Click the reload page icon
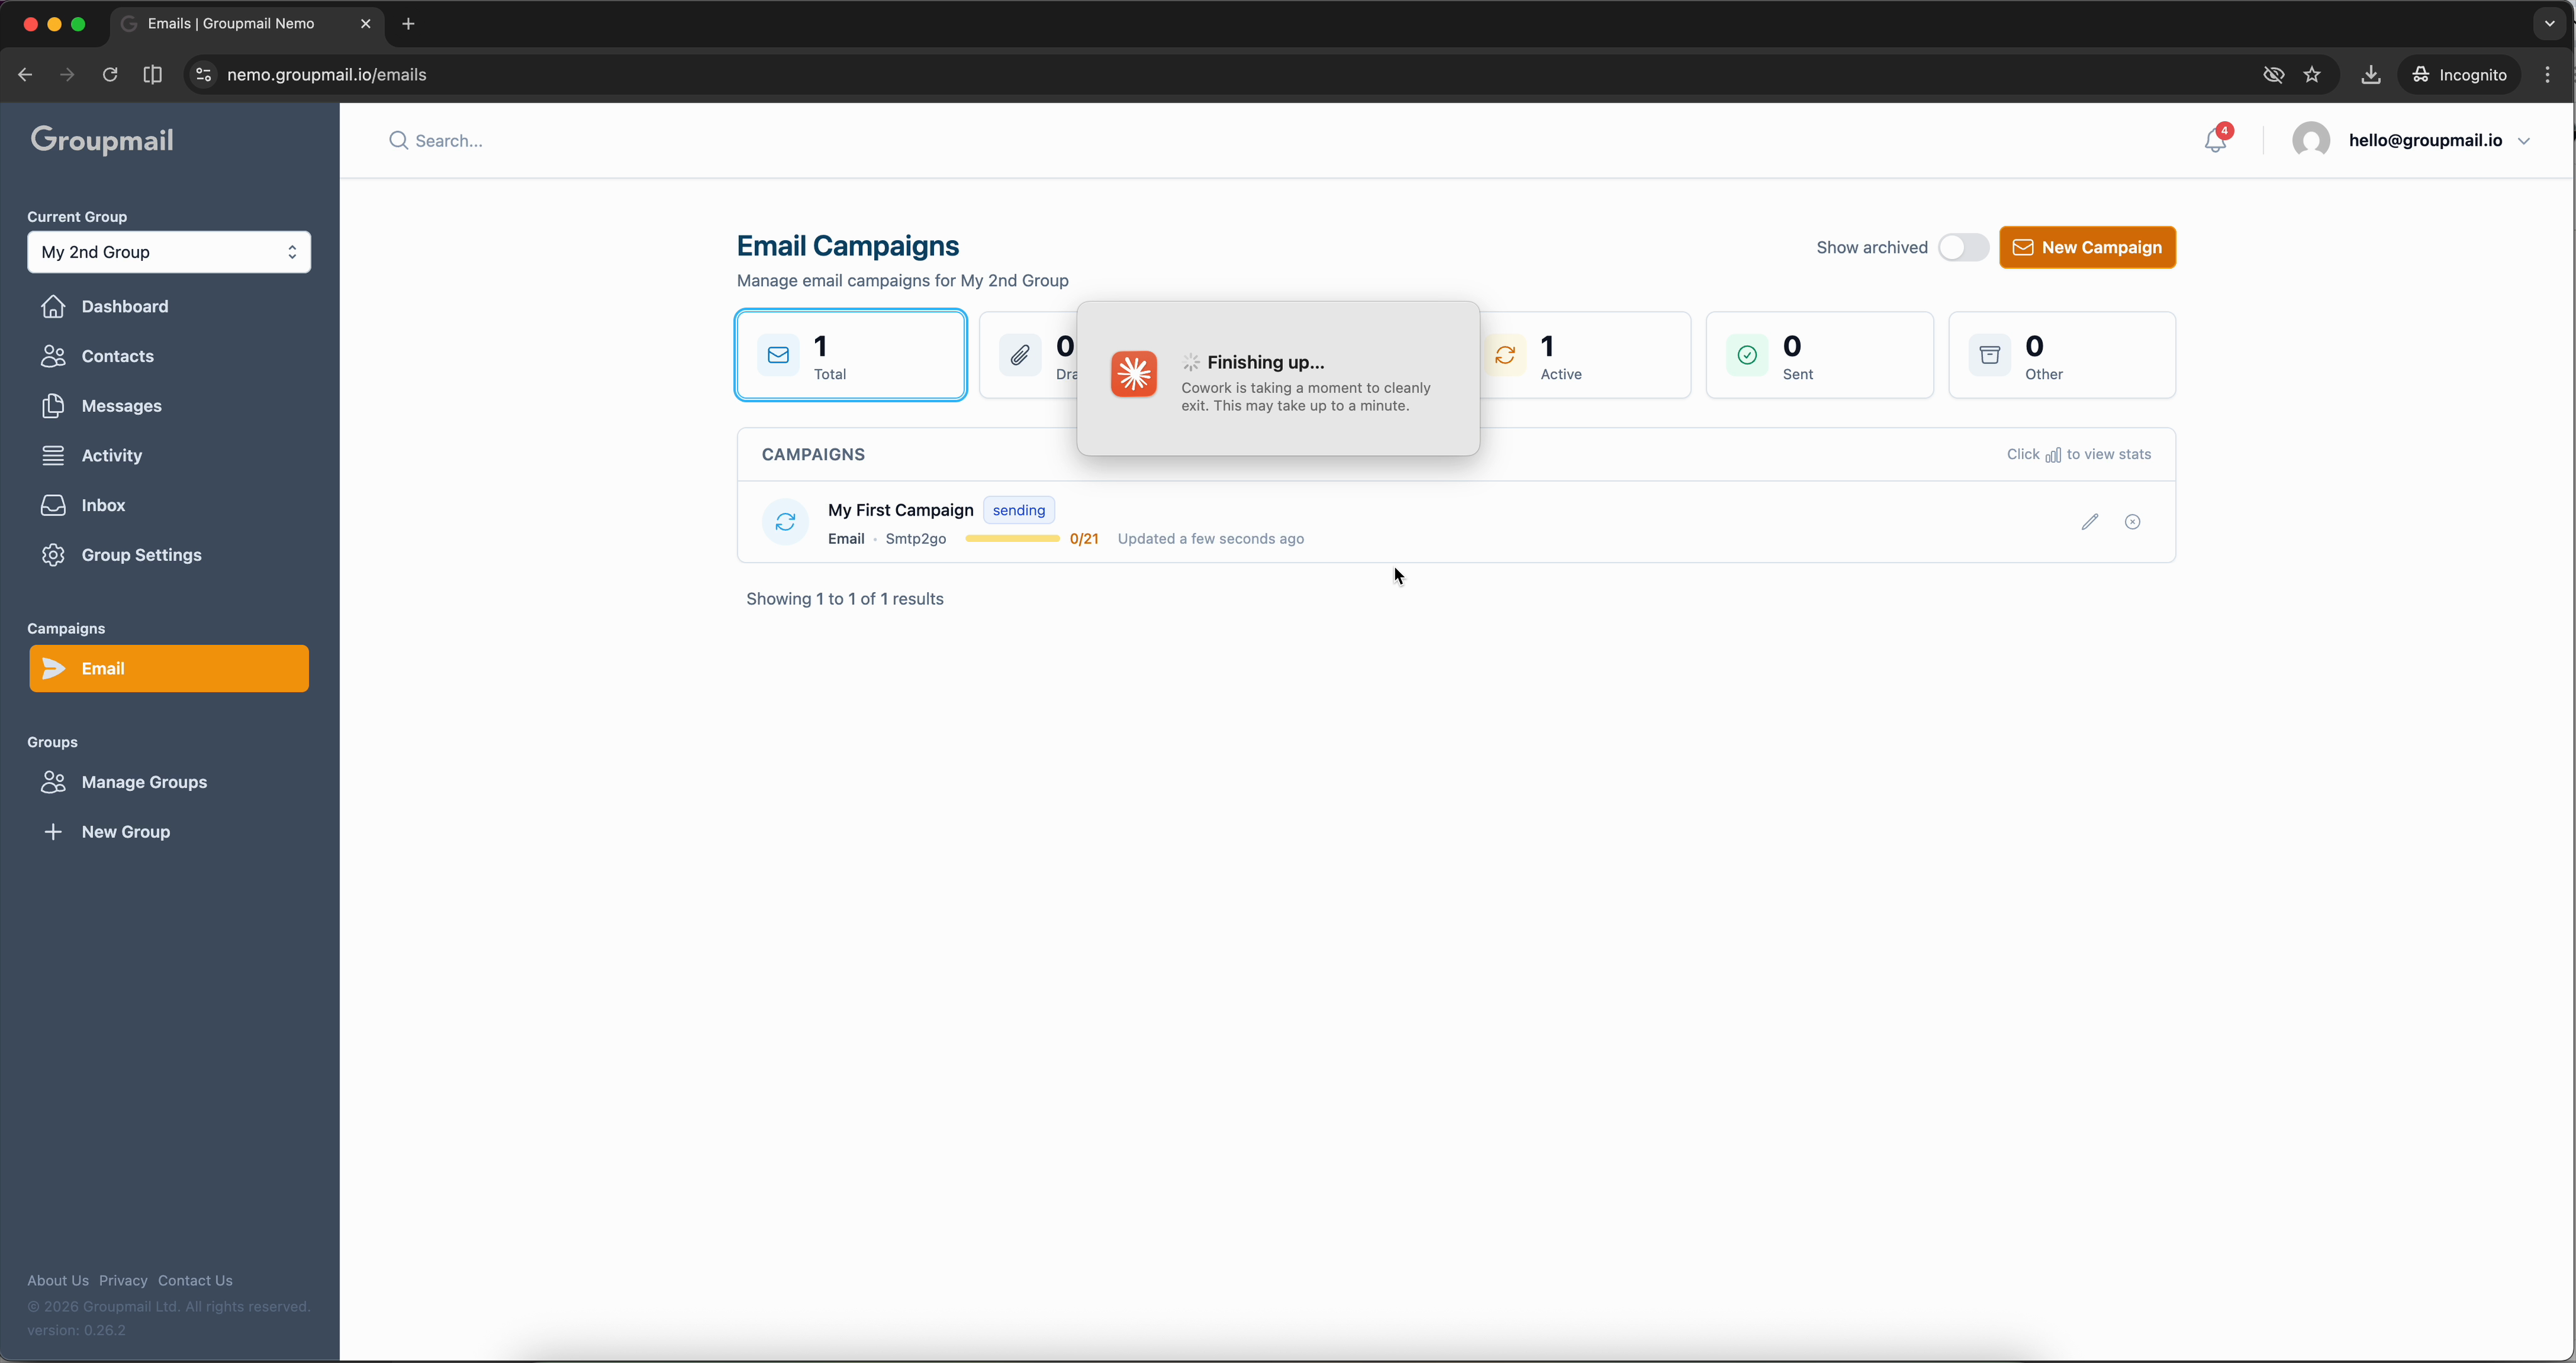2576x1363 pixels. click(x=110, y=75)
